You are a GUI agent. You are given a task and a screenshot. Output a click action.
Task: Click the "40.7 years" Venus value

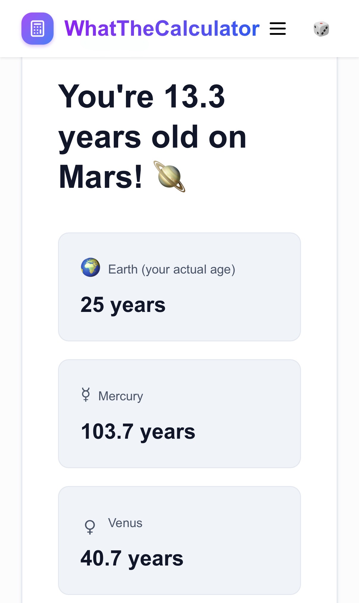pos(132,558)
